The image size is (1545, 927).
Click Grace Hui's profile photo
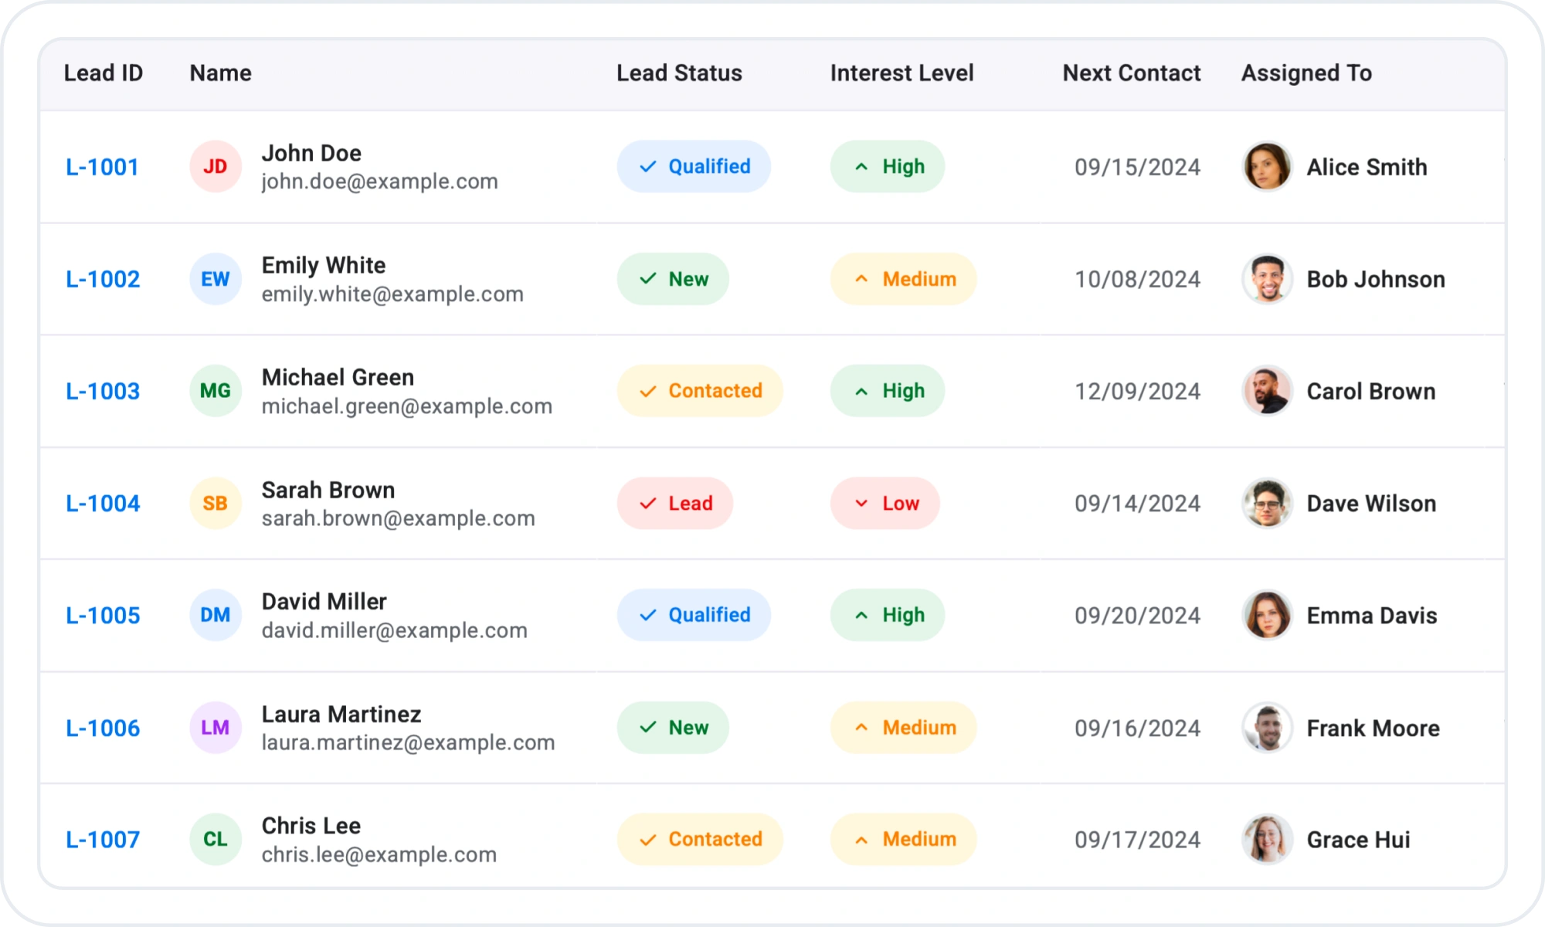tap(1267, 840)
